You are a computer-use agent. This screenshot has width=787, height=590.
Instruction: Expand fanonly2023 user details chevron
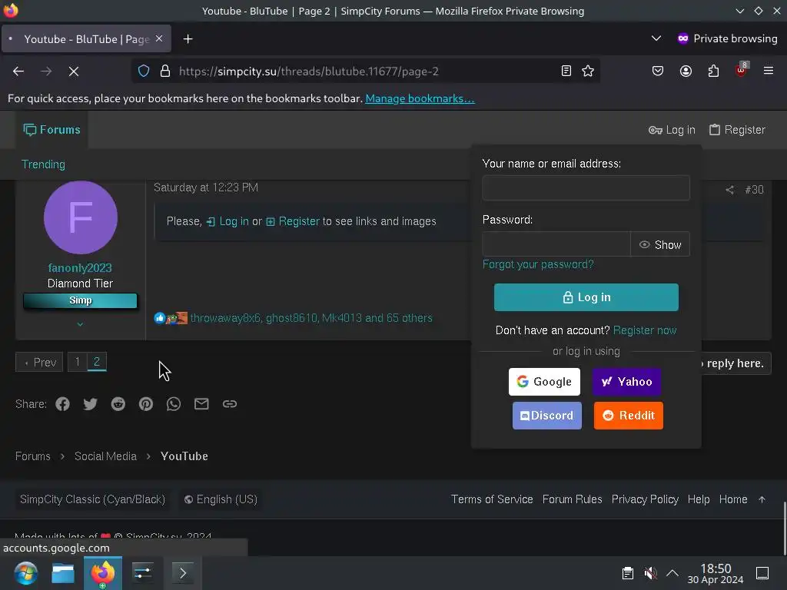(80, 325)
